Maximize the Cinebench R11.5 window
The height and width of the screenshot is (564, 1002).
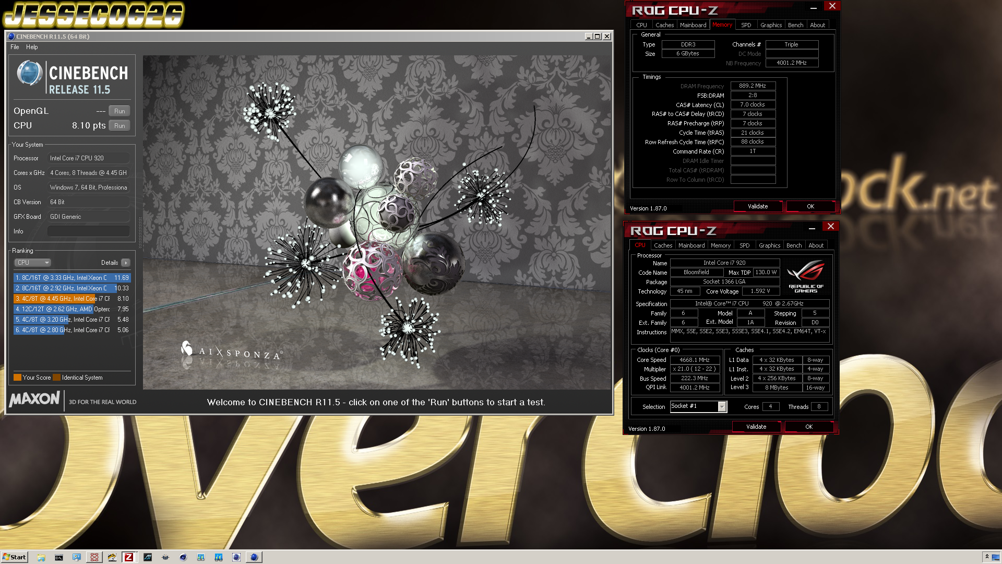598,37
